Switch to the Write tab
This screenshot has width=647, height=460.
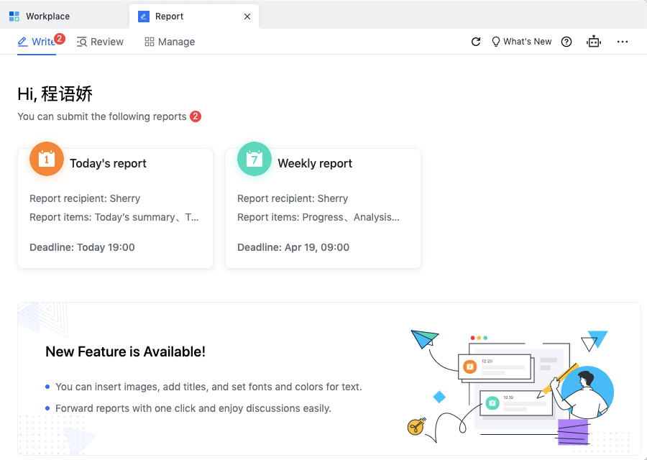36,42
